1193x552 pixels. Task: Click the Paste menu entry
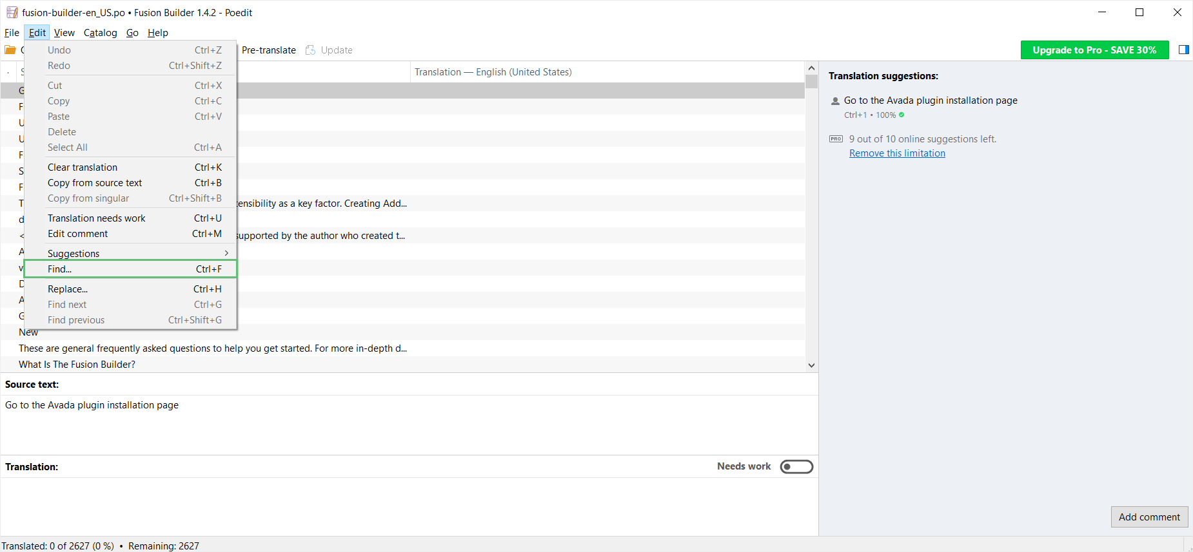pyautogui.click(x=130, y=116)
